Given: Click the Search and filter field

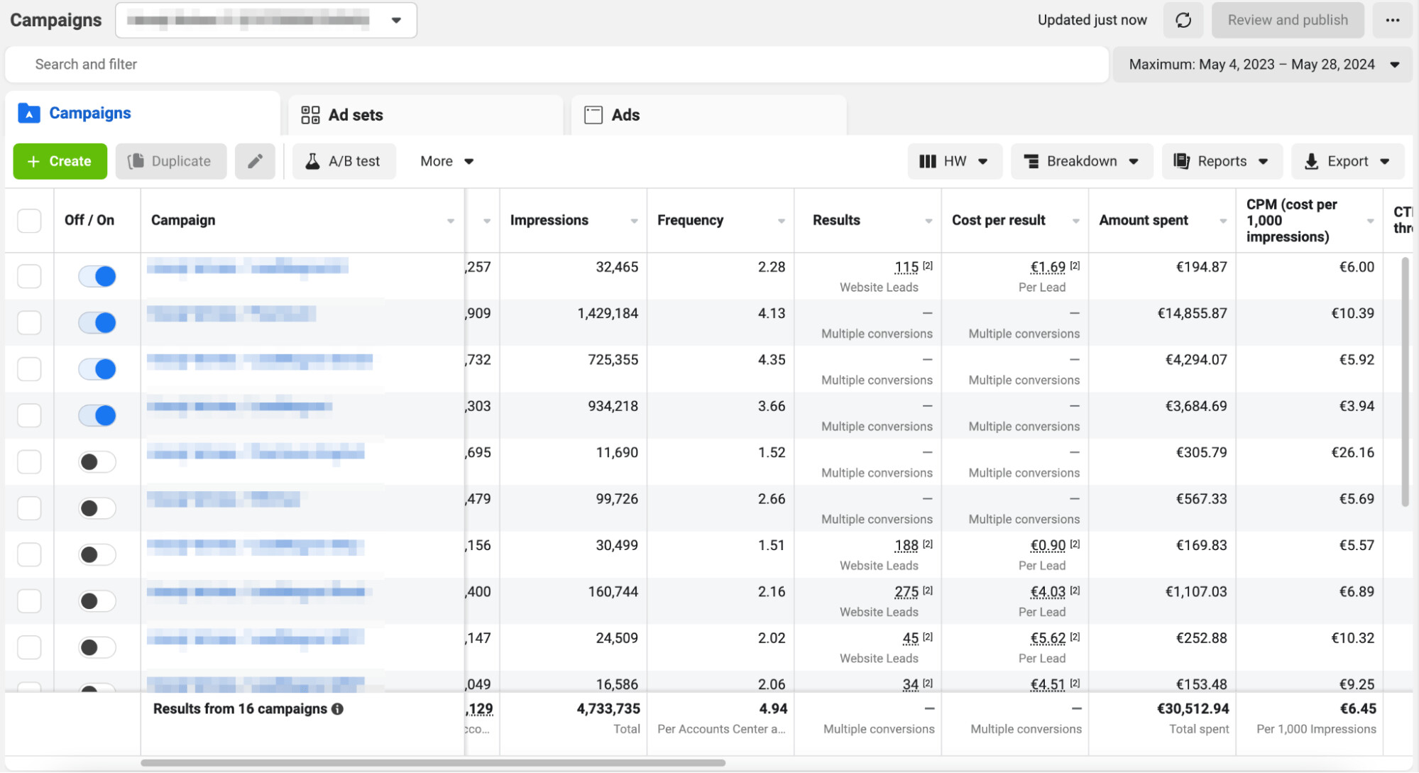Looking at the screenshot, I should pos(557,65).
